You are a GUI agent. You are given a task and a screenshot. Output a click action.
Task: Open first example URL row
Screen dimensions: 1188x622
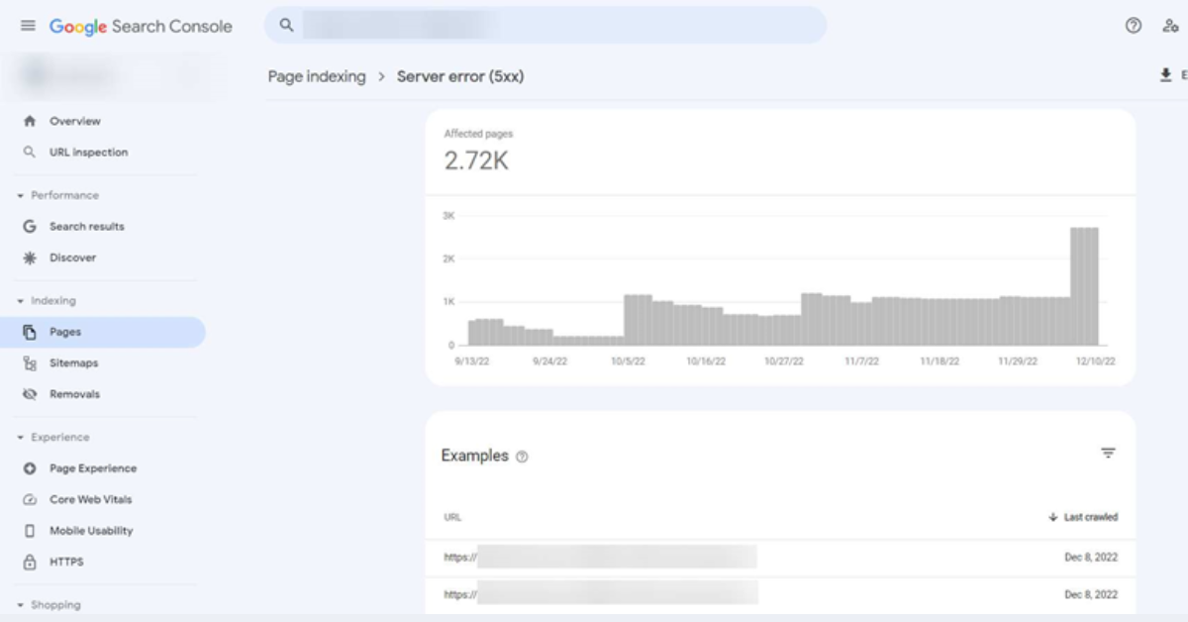(x=780, y=558)
